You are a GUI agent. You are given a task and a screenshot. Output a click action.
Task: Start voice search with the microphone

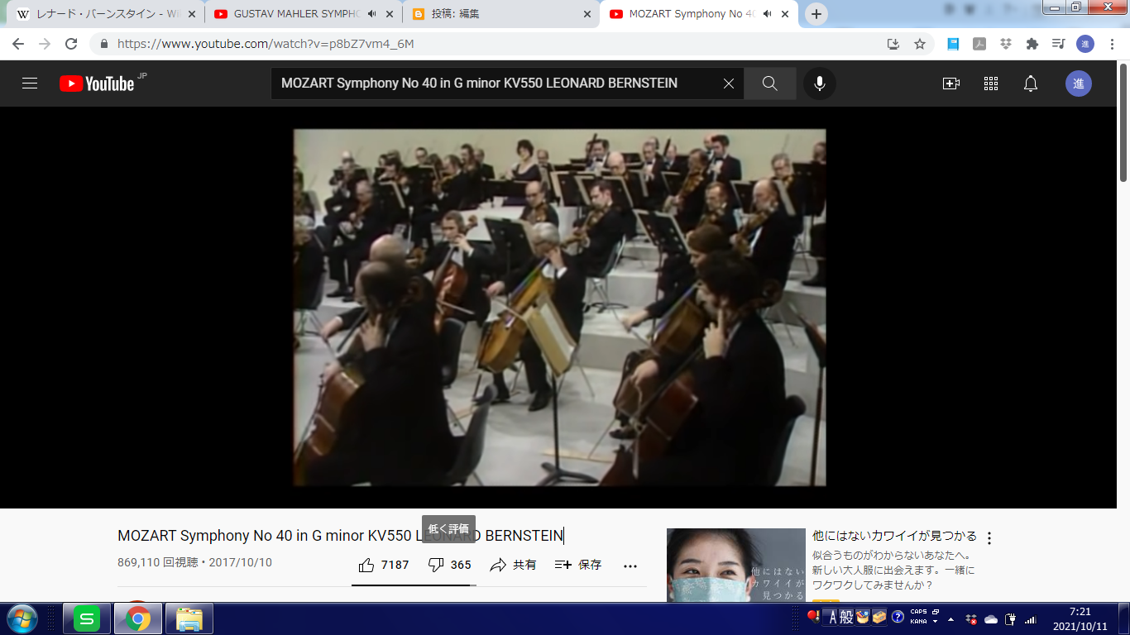point(820,84)
